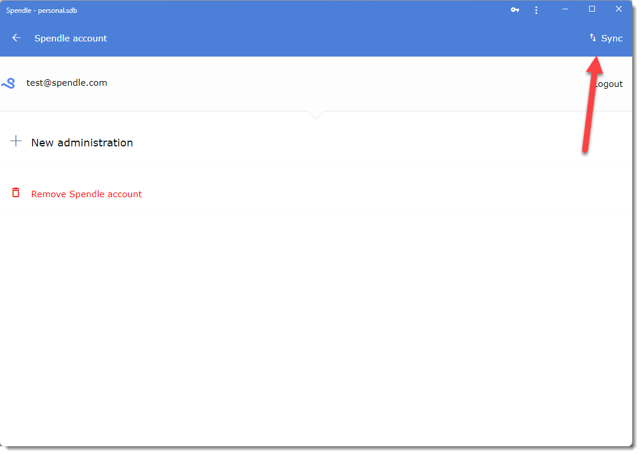Minimize the Spendle window
Screen dimensions: 641x455
click(565, 9)
